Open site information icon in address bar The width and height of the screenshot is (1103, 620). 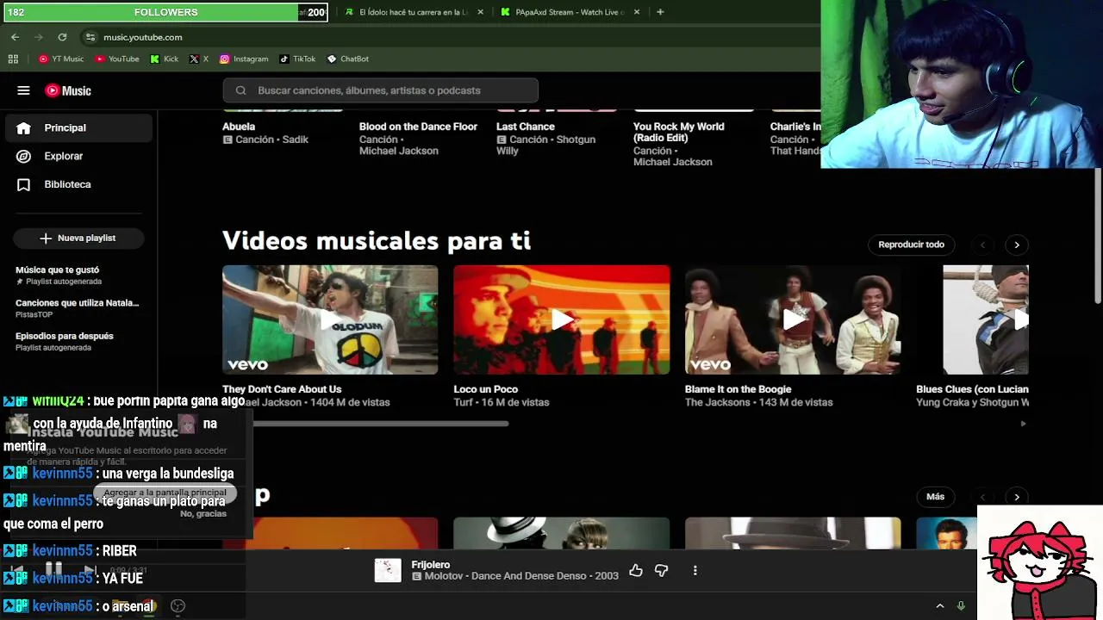click(x=90, y=37)
